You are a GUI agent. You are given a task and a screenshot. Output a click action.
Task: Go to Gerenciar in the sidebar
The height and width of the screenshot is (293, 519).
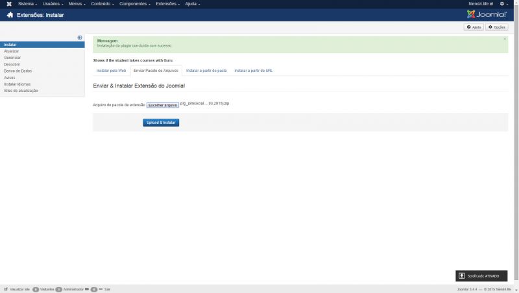tap(12, 58)
